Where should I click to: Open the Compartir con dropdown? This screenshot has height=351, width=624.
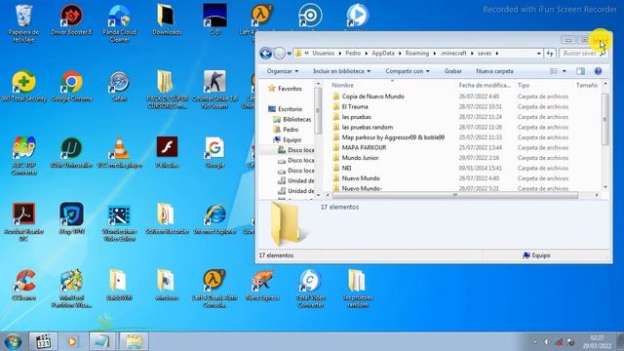click(x=408, y=71)
